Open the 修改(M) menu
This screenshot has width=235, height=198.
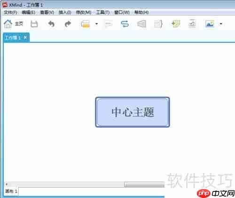pos(84,12)
